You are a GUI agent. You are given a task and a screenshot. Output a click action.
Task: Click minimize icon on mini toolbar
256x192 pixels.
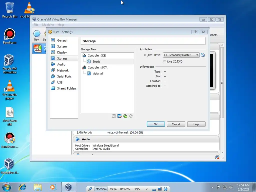tap(154, 189)
